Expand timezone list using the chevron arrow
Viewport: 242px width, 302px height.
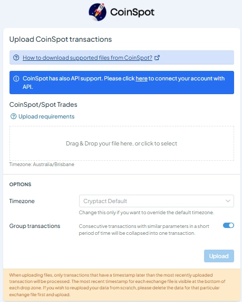228,201
